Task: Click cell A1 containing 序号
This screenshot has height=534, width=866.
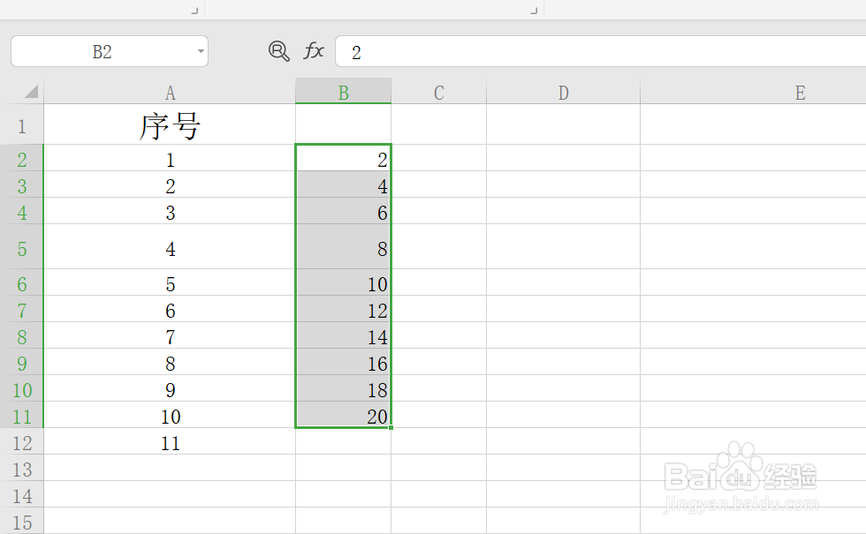Action: pyautogui.click(x=170, y=124)
